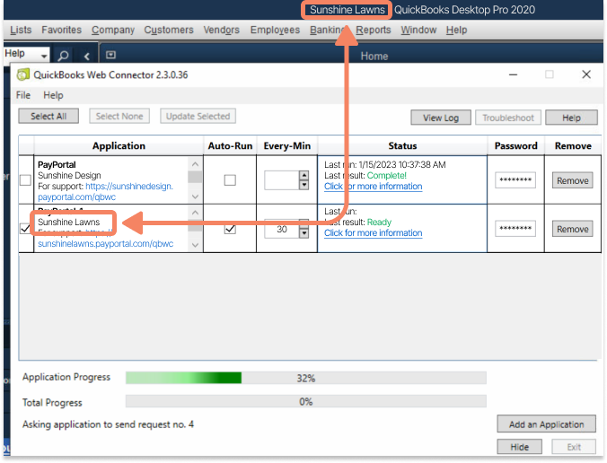
Task: Click the Troubleshoot button
Action: pyautogui.click(x=508, y=118)
